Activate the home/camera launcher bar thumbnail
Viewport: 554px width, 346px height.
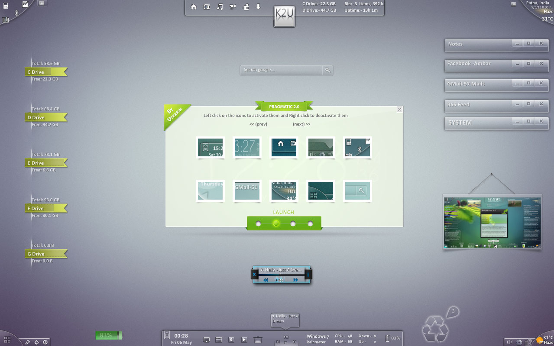(x=284, y=148)
